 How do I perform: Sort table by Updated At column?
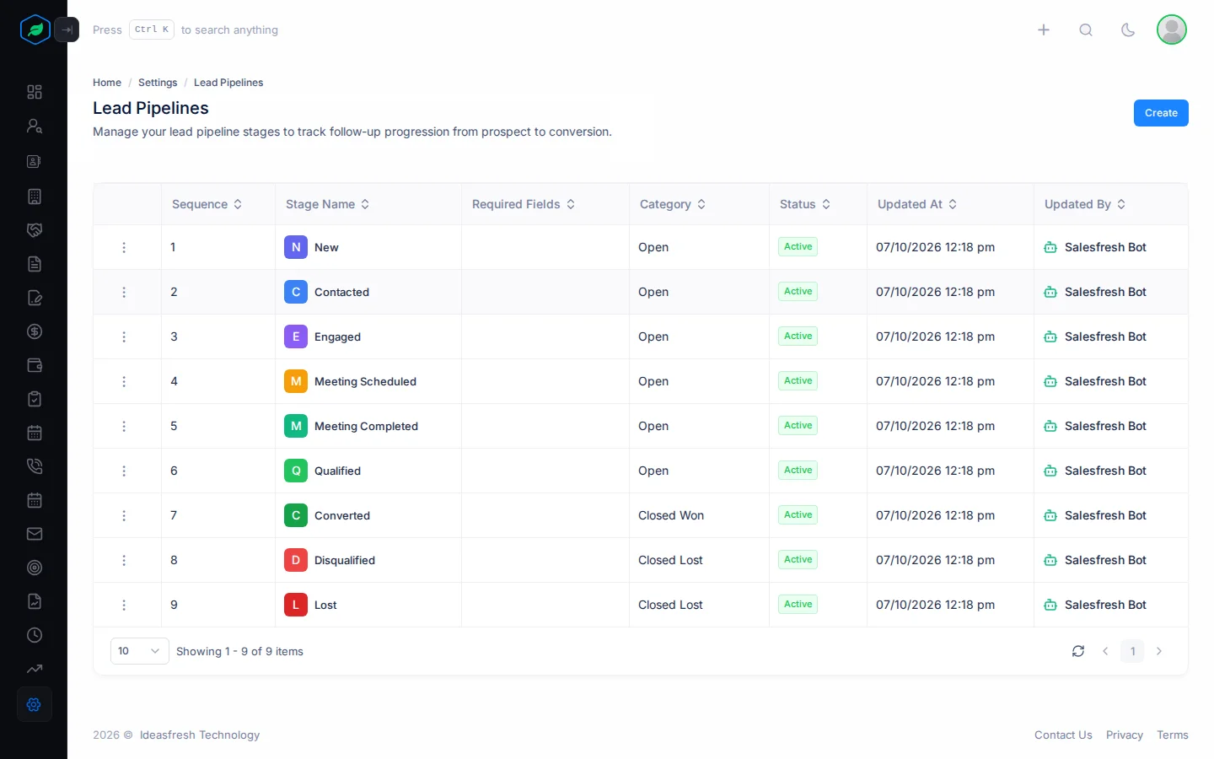pyautogui.click(x=917, y=204)
